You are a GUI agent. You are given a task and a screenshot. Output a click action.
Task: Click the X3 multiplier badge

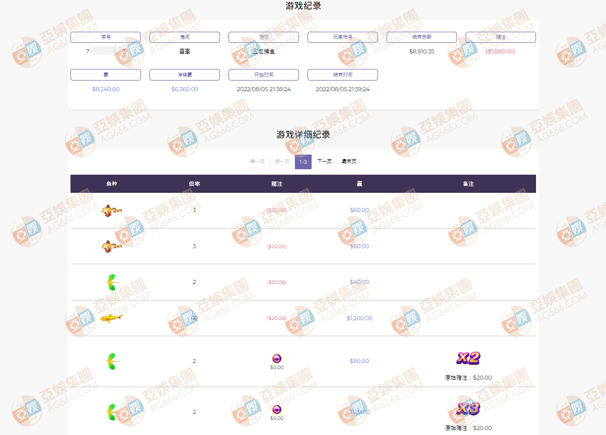click(468, 408)
